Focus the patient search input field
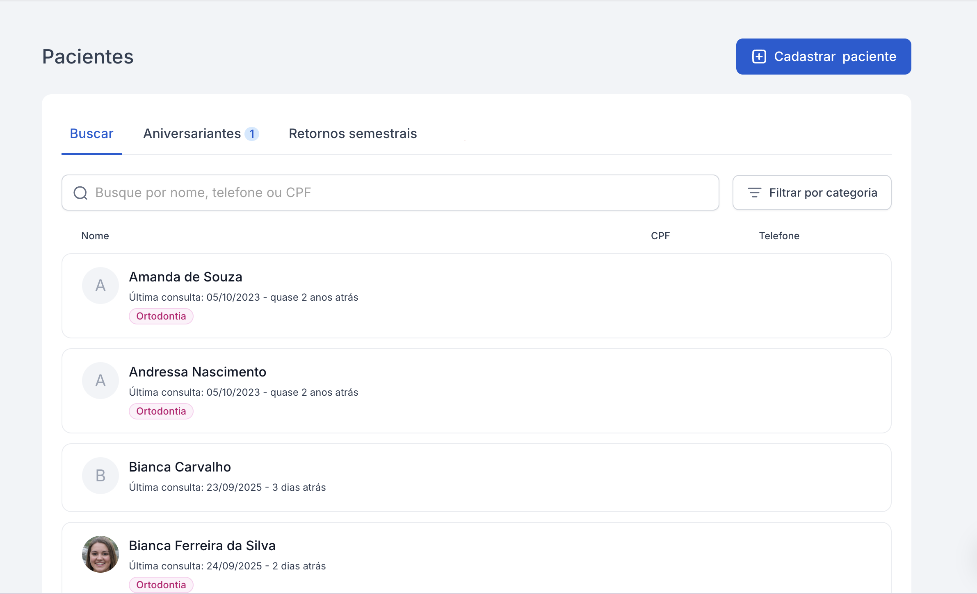Image resolution: width=977 pixels, height=594 pixels. point(390,193)
